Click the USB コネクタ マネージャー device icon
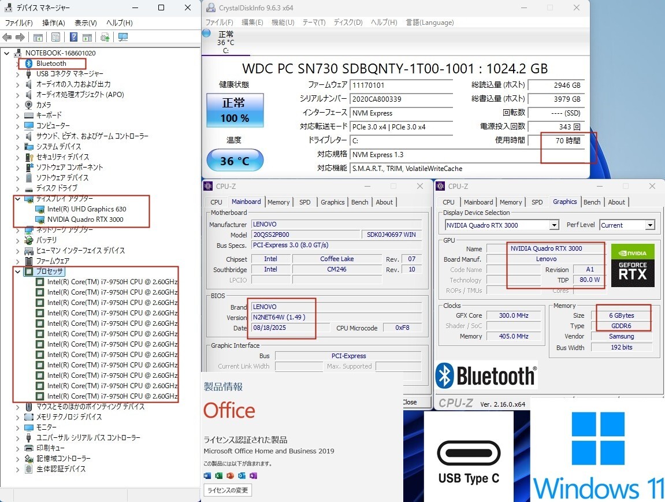The height and width of the screenshot is (502, 665). 29,74
